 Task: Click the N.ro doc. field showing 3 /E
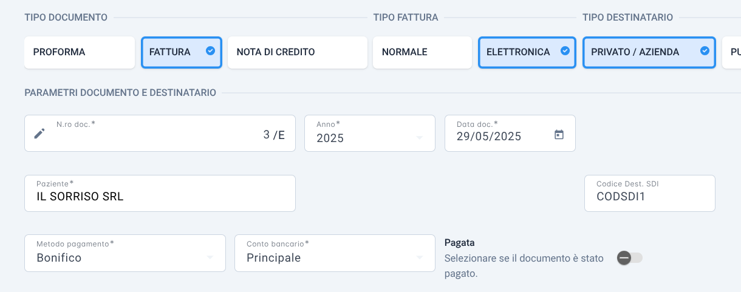(160, 133)
